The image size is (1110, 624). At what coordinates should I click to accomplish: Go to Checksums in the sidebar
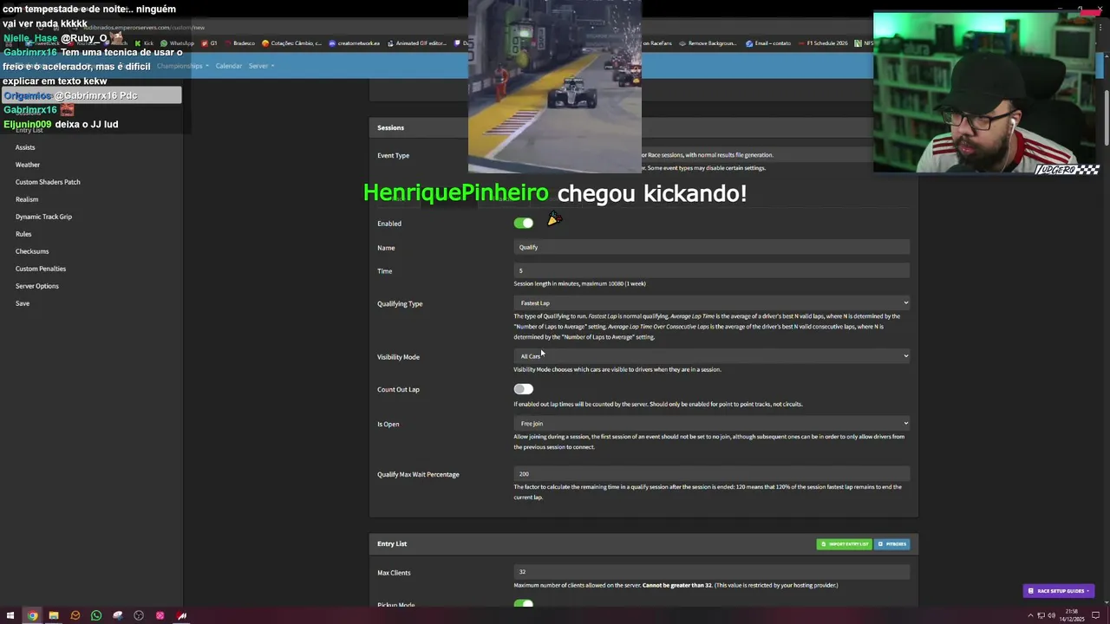click(32, 251)
